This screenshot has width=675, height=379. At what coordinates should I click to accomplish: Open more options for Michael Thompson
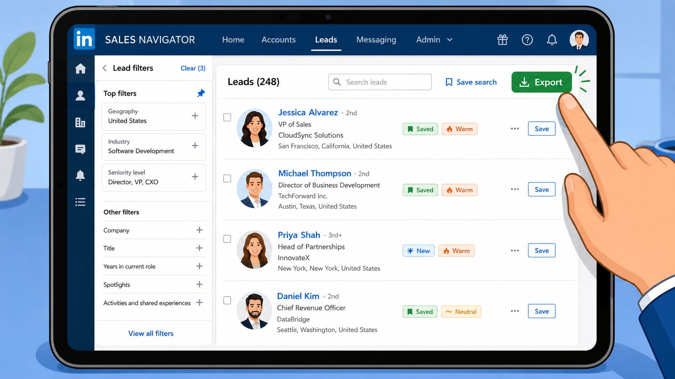click(515, 189)
